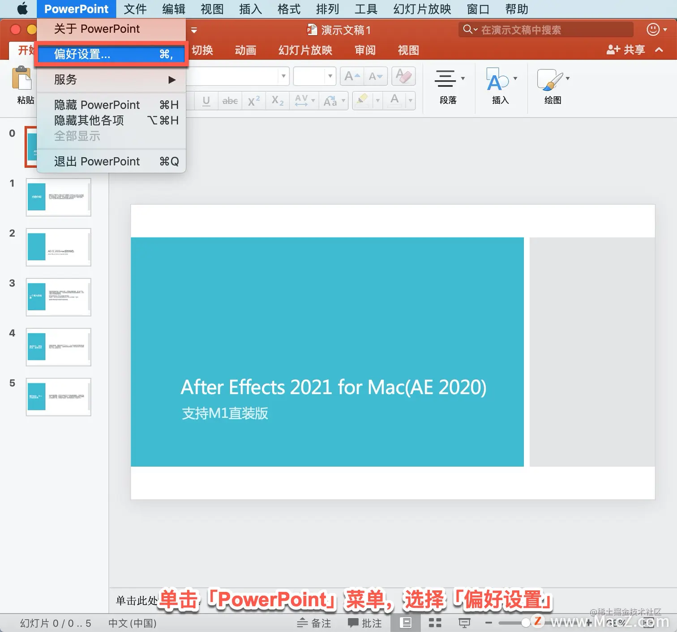
Task: Change case with the Aa icon
Action: (331, 101)
